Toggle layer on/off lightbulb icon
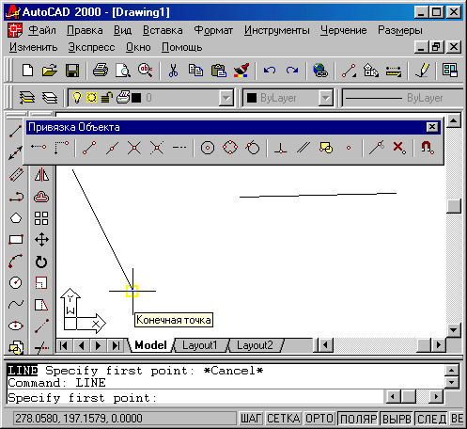Image resolution: width=467 pixels, height=429 pixels. (x=77, y=98)
